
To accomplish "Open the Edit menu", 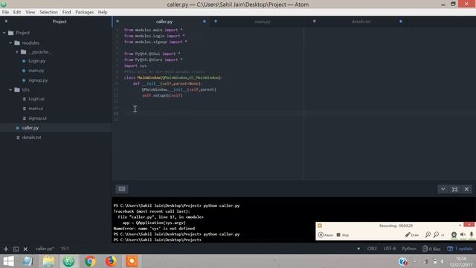I will pyautogui.click(x=17, y=12).
